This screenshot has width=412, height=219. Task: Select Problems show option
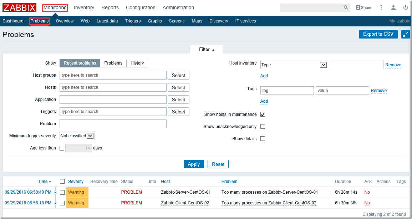[113, 63]
